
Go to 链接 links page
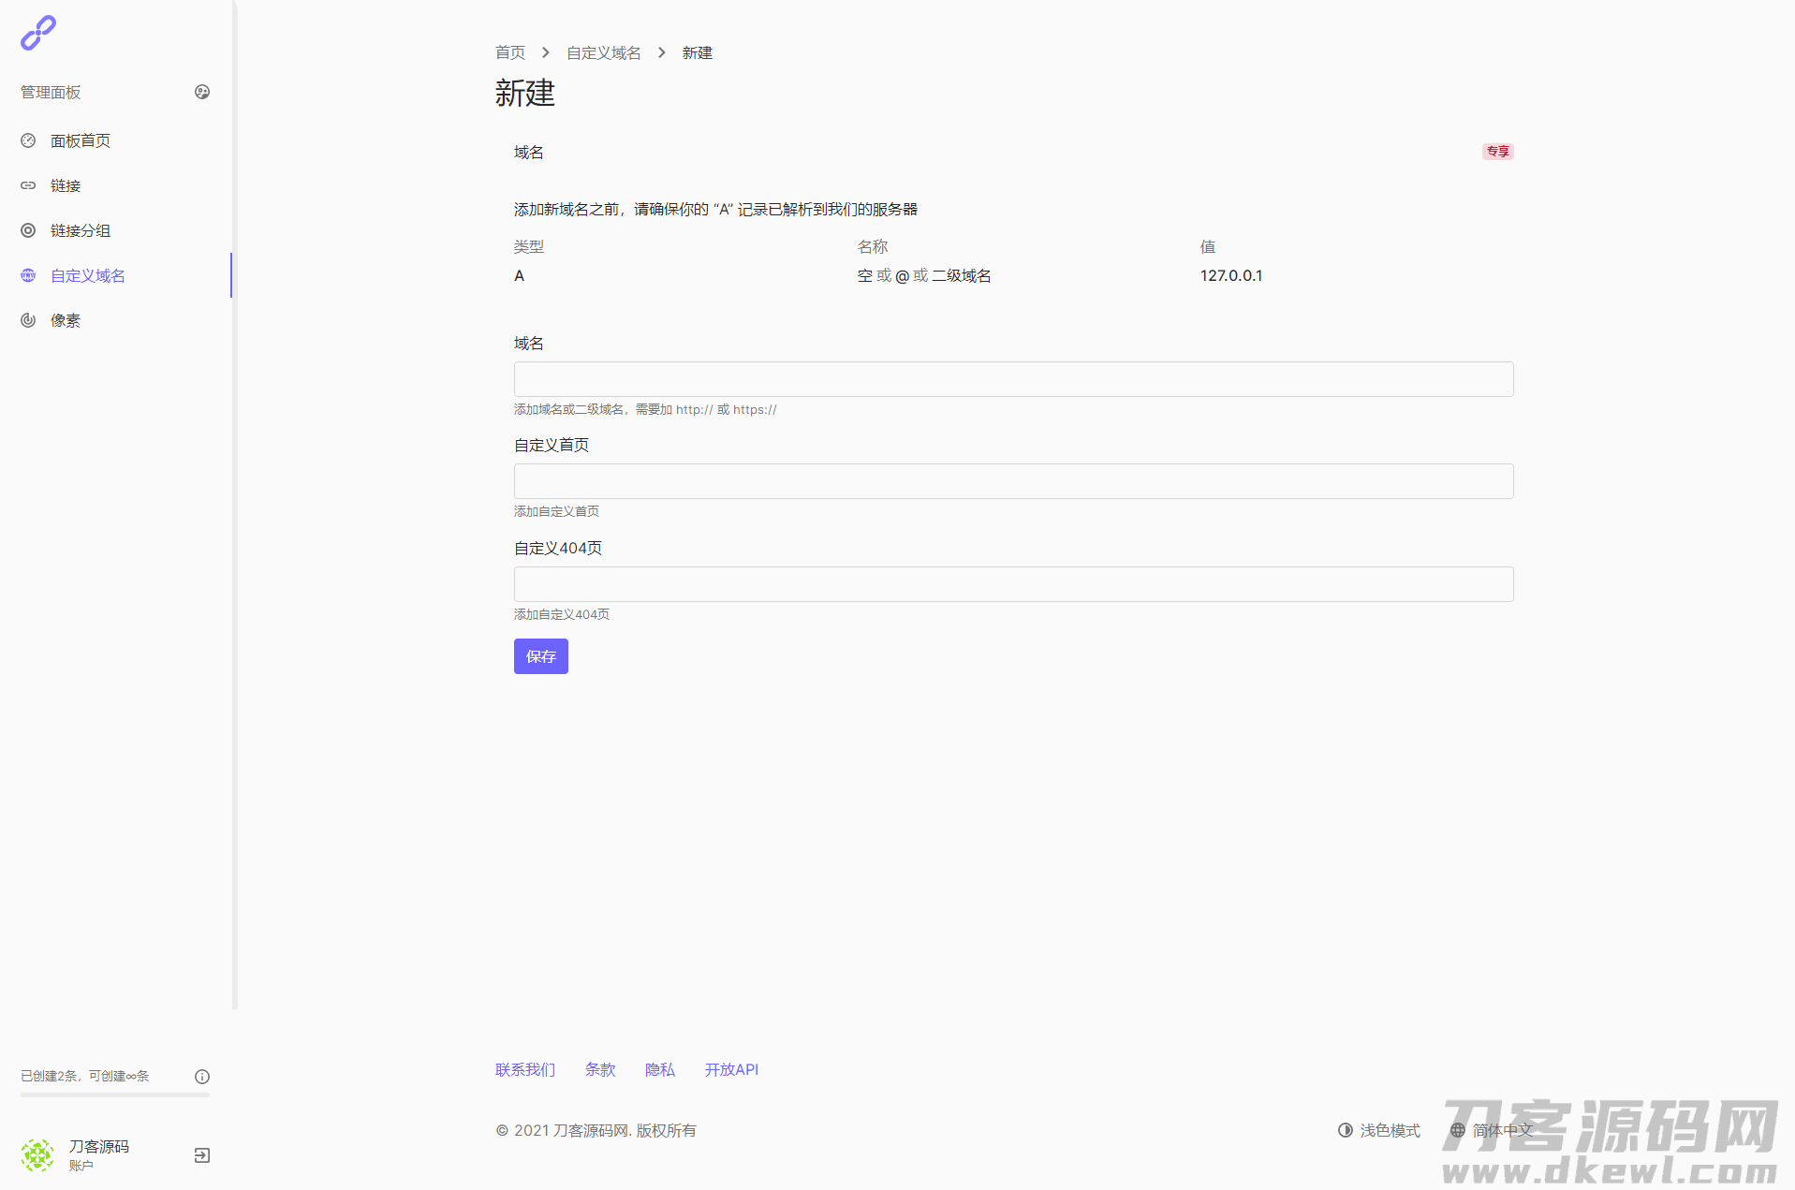[x=66, y=185]
